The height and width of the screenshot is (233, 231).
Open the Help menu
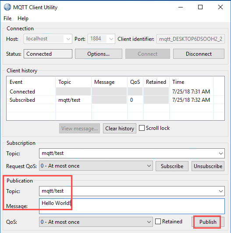click(23, 18)
